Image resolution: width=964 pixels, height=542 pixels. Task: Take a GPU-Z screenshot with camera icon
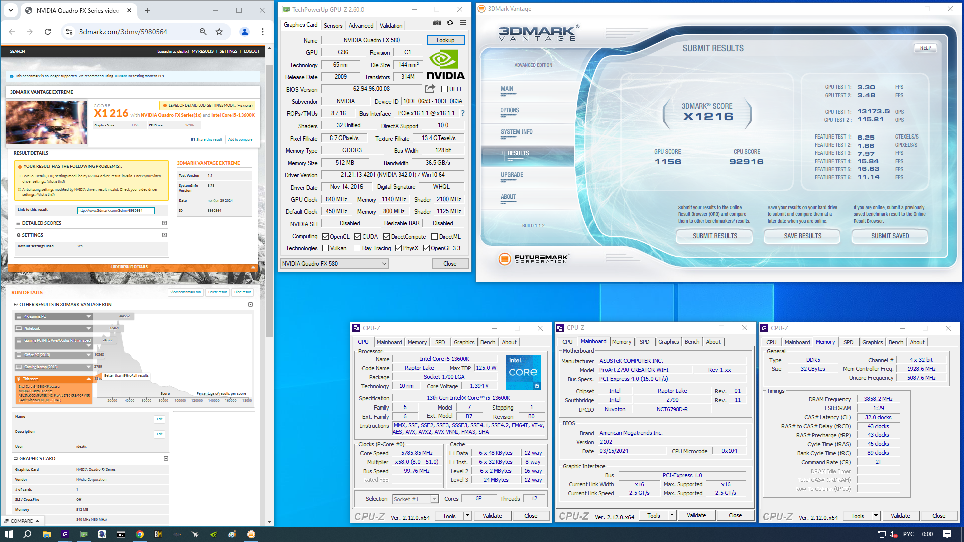tap(437, 23)
